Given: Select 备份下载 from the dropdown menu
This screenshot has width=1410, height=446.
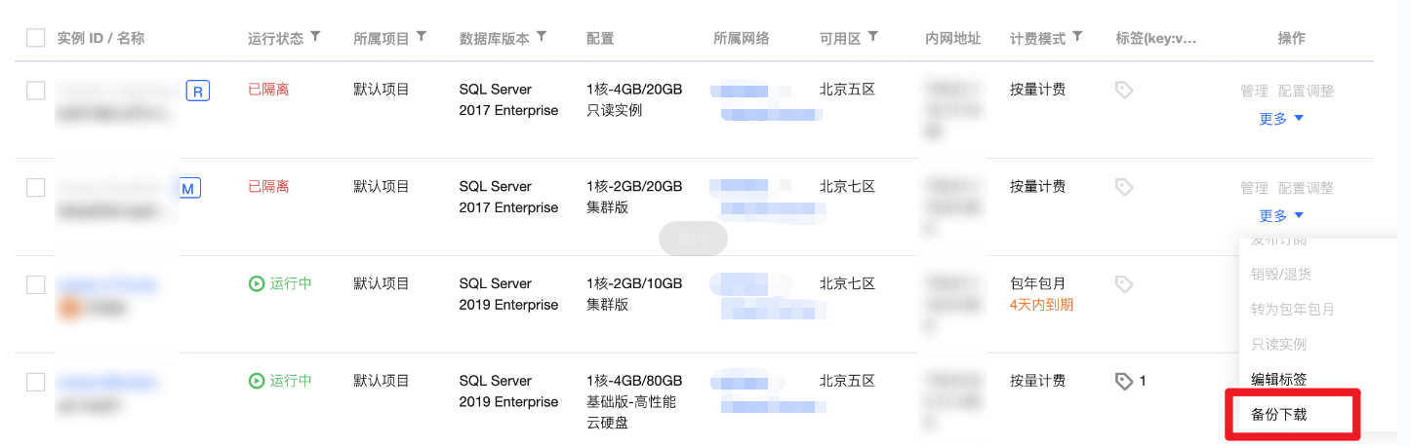Looking at the screenshot, I should point(1279,414).
